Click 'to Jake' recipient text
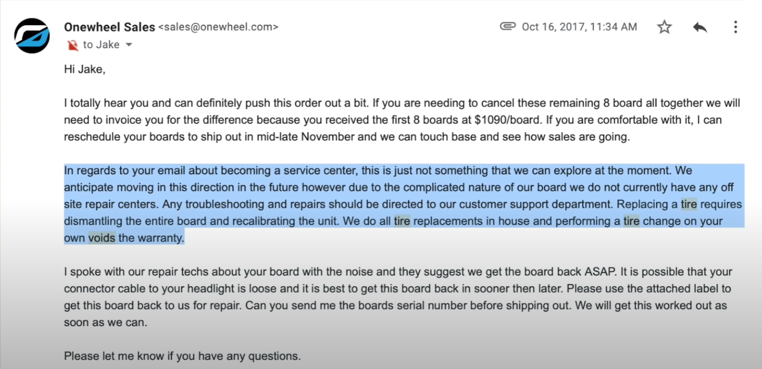This screenshot has height=369, width=762. pyautogui.click(x=101, y=45)
